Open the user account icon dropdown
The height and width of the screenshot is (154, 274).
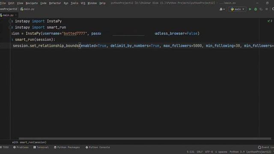222,9
